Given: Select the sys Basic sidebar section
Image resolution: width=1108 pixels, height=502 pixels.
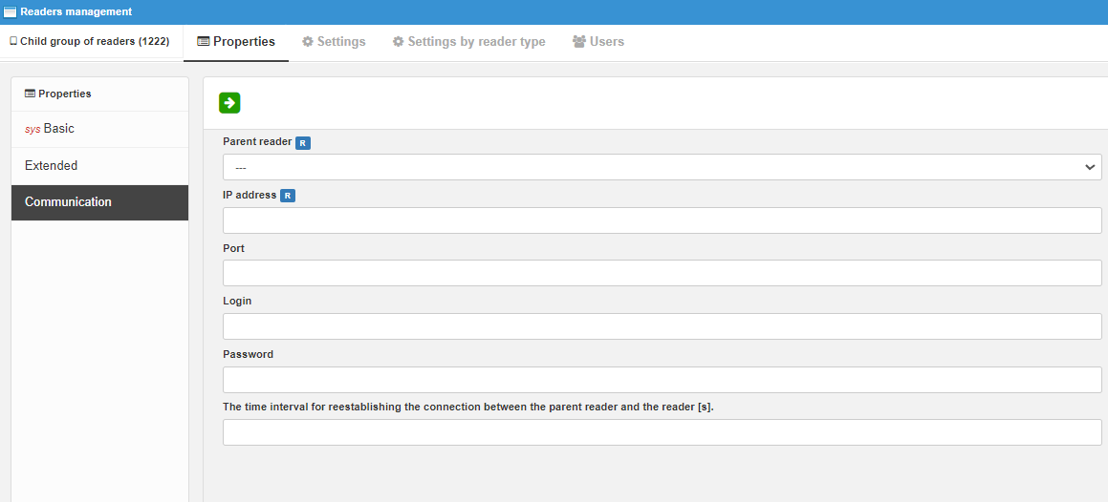Looking at the screenshot, I should pos(99,129).
